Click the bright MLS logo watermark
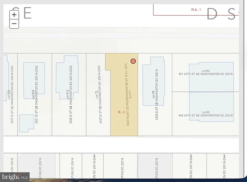The height and width of the screenshot is (182, 247). pyautogui.click(x=15, y=177)
